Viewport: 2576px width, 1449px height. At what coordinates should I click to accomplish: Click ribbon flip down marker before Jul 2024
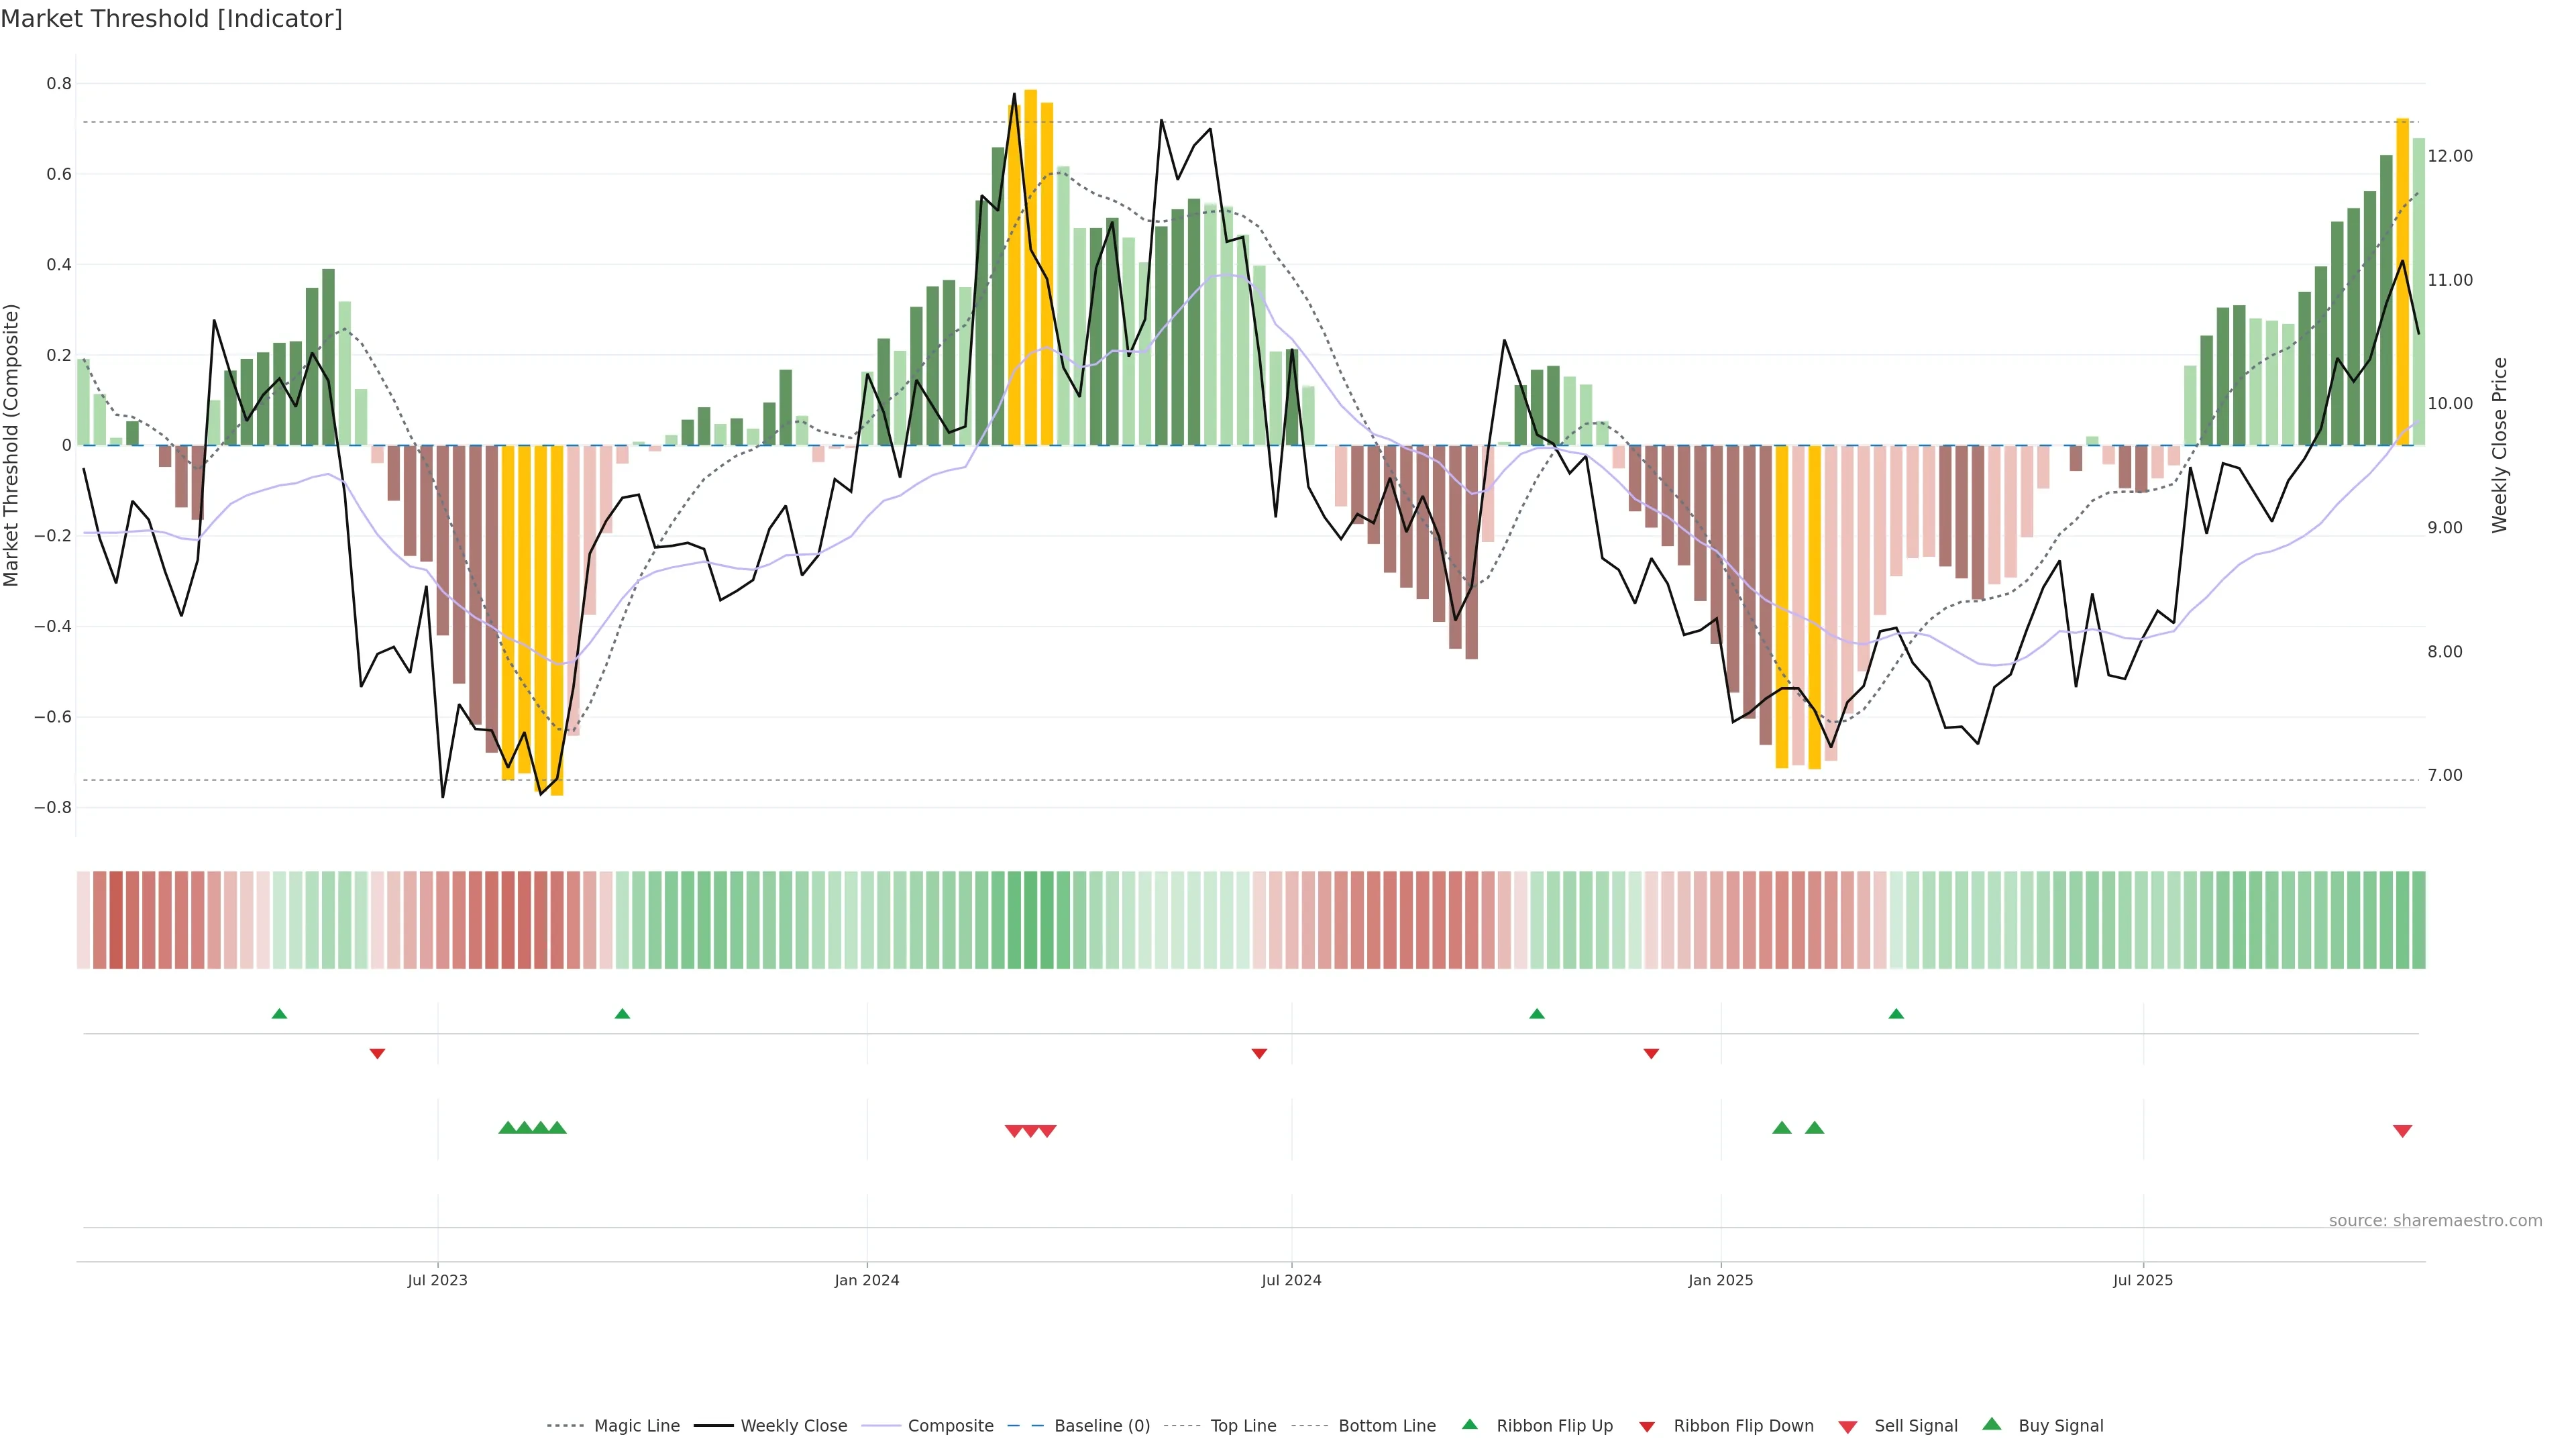pos(1259,1054)
